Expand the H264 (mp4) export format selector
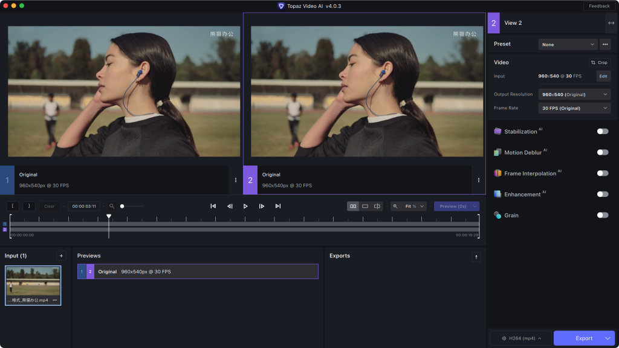619x348 pixels. (520, 338)
